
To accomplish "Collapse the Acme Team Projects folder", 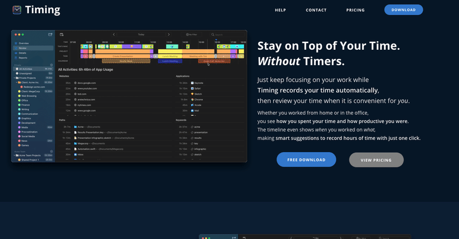I will (14, 156).
